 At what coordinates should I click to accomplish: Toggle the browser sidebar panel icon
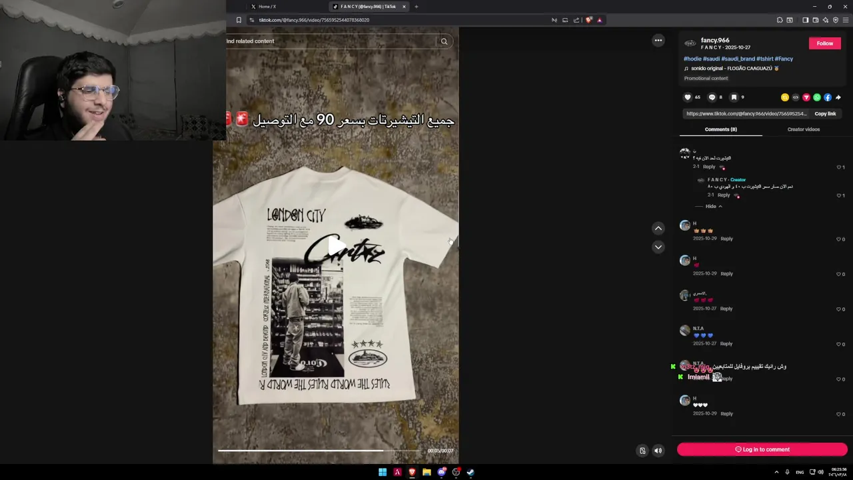pyautogui.click(x=805, y=20)
